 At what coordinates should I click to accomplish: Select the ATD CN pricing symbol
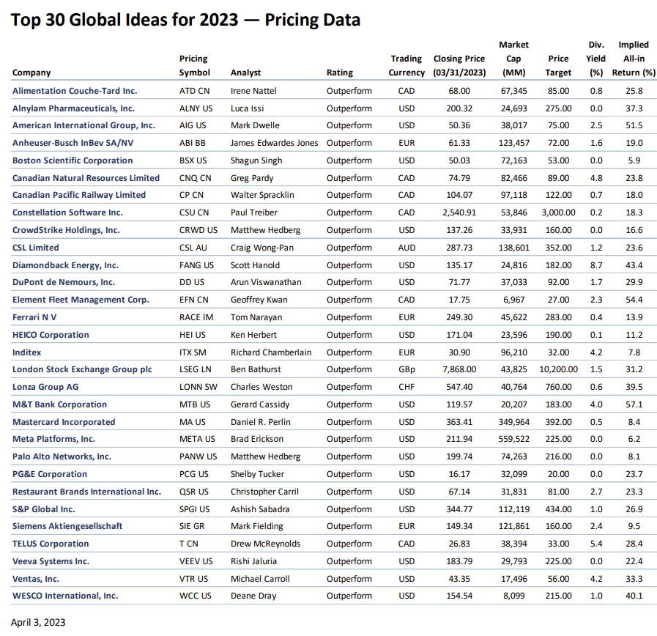click(194, 91)
